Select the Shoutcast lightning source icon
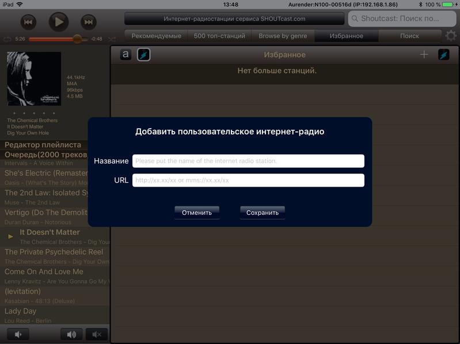460x344 pixels. [144, 55]
